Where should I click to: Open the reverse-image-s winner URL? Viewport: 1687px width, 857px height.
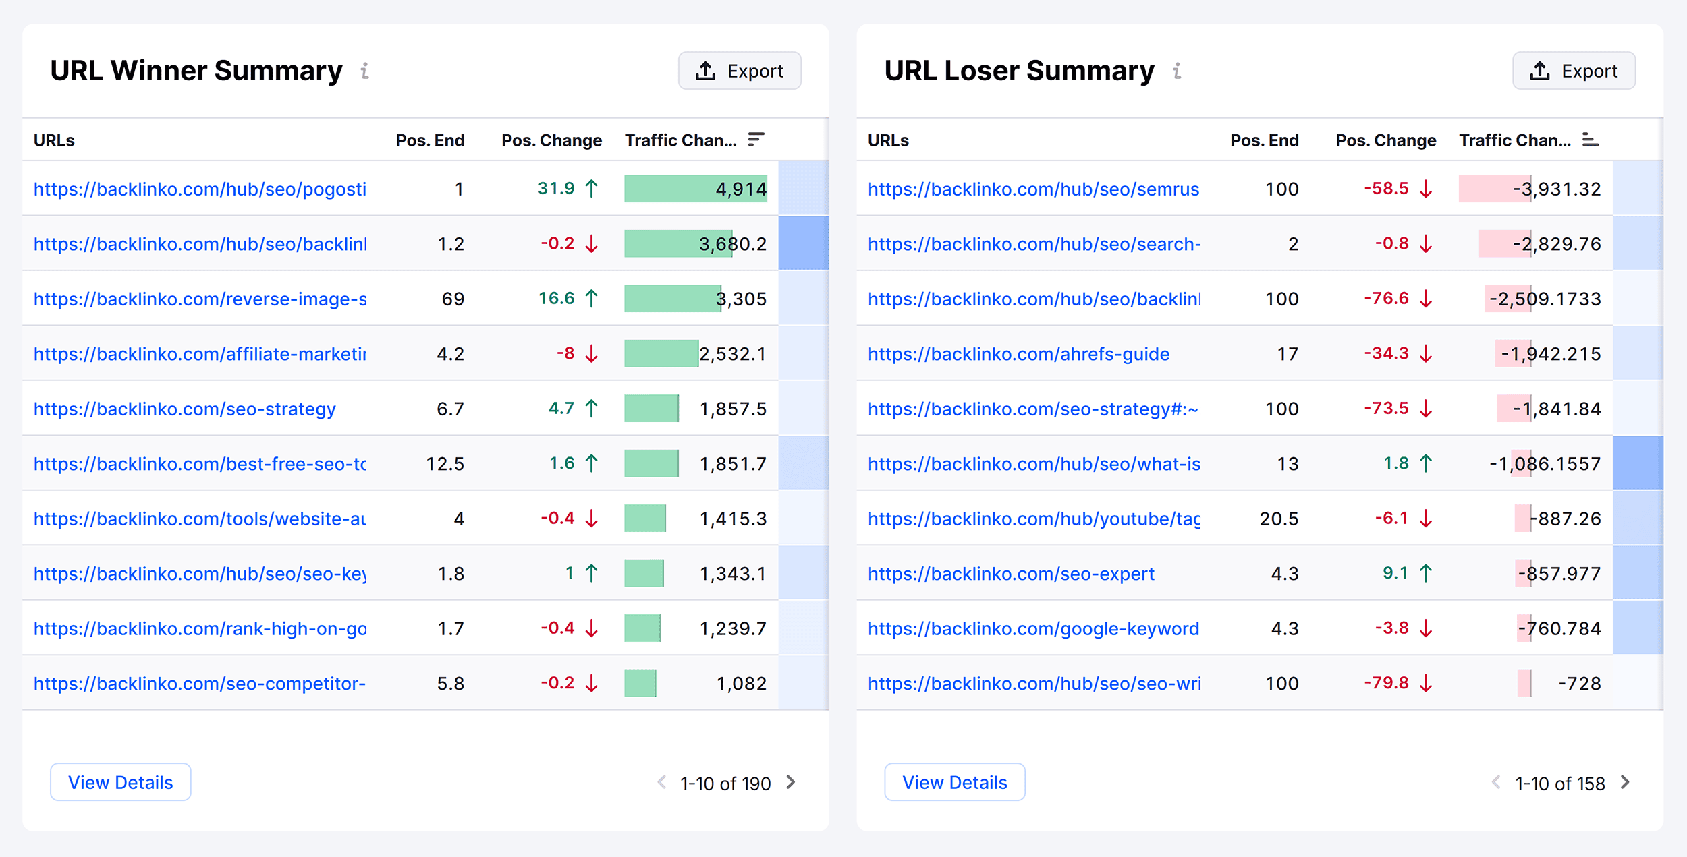coord(200,299)
